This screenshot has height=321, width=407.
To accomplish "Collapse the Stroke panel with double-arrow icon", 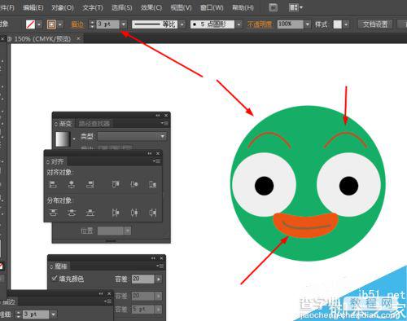I will (101, 294).
